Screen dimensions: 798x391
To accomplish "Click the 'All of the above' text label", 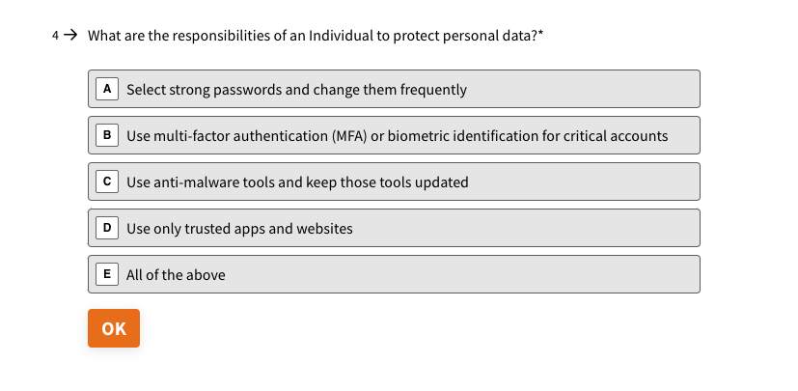I will (176, 275).
